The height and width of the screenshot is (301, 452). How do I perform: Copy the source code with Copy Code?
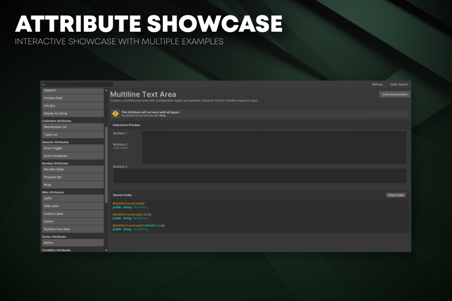tap(396, 195)
